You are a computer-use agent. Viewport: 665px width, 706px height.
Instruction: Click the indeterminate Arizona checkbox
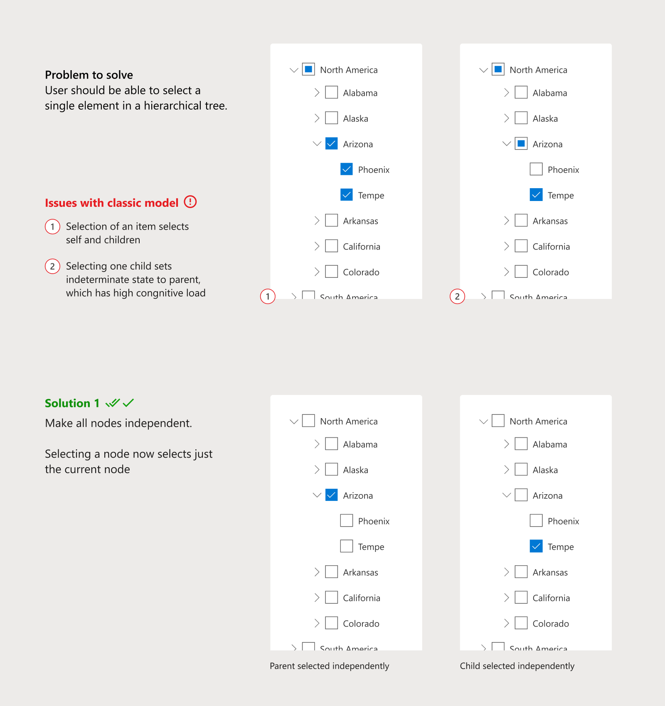coord(521,144)
